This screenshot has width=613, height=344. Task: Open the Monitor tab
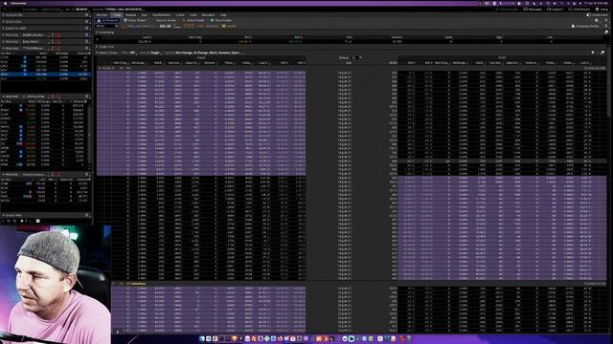click(x=102, y=15)
